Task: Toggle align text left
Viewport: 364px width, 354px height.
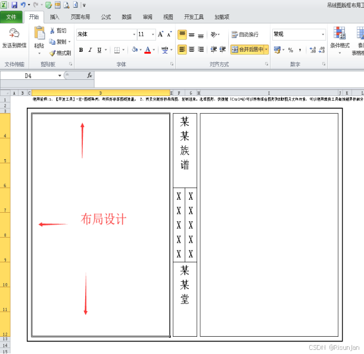Action: tap(182, 49)
